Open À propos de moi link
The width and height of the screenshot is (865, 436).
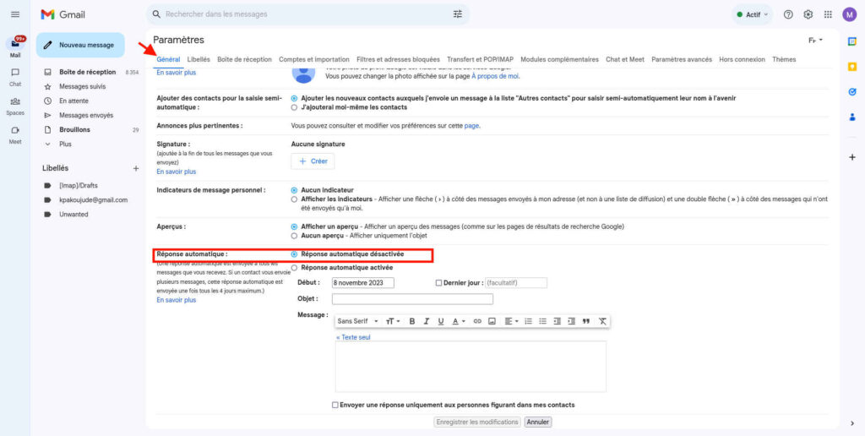pyautogui.click(x=495, y=76)
